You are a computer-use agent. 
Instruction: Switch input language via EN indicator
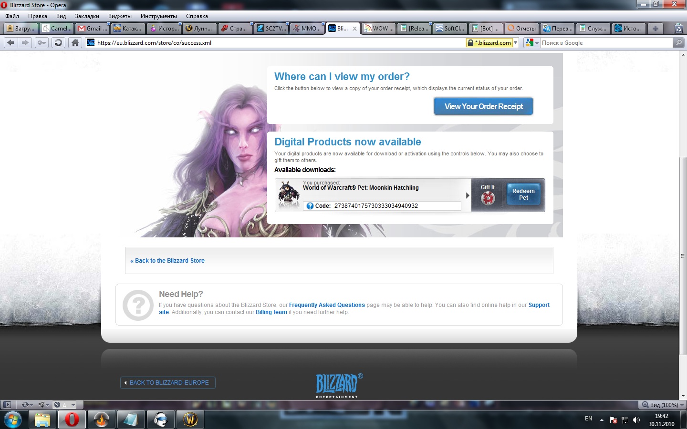pyautogui.click(x=588, y=419)
